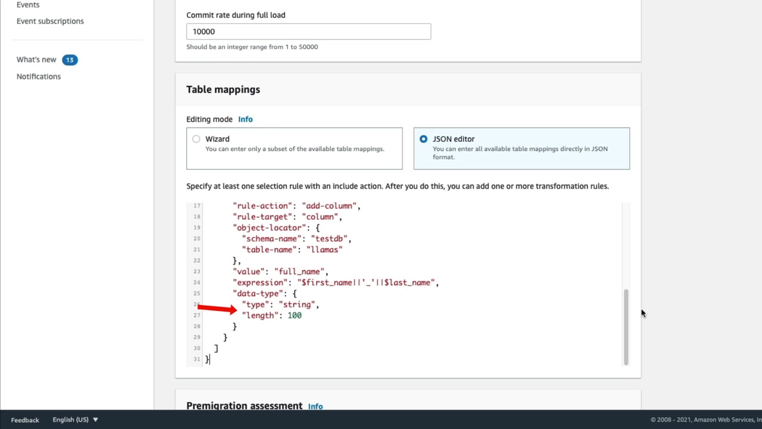The image size is (762, 429).
Task: Click the JSON editor vertical scrollbar thumb
Action: [626, 327]
